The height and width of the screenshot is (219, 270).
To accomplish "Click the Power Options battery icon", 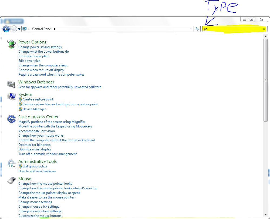I will [11, 44].
